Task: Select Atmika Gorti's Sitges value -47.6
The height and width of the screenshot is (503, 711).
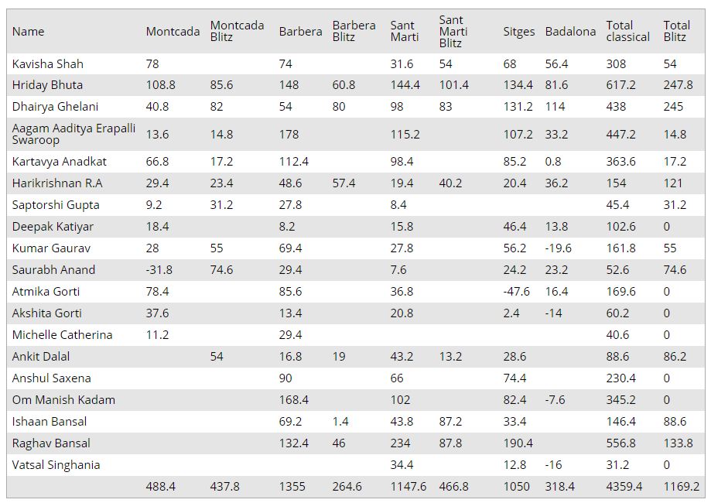Action: pos(516,292)
